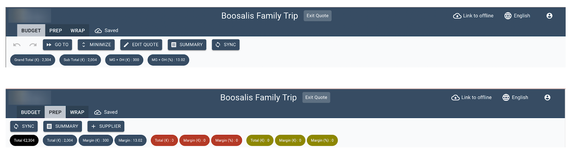This screenshot has width=573, height=161.
Task: Click the plus icon on Supplier button
Action: tap(93, 126)
